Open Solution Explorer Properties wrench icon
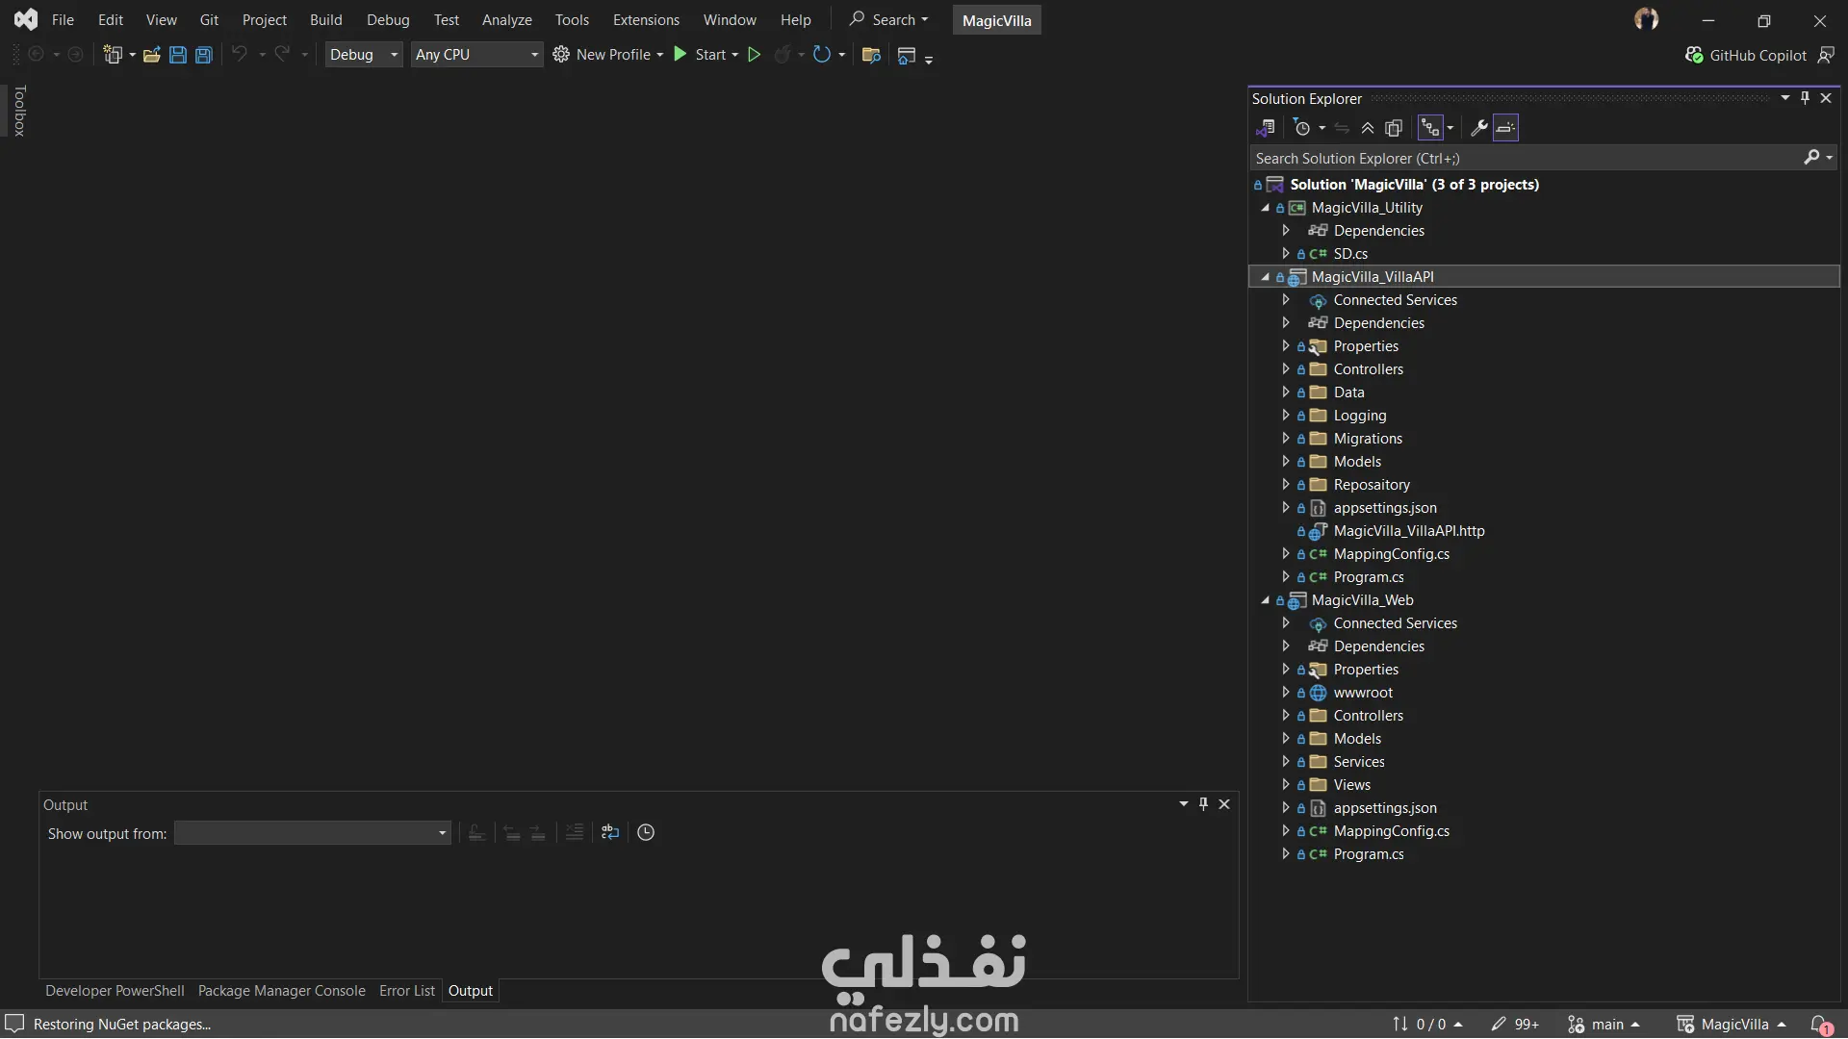1848x1039 pixels. pos(1479,128)
